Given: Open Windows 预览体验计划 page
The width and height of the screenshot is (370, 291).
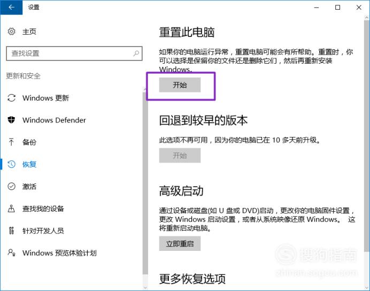Looking at the screenshot, I should tap(59, 253).
